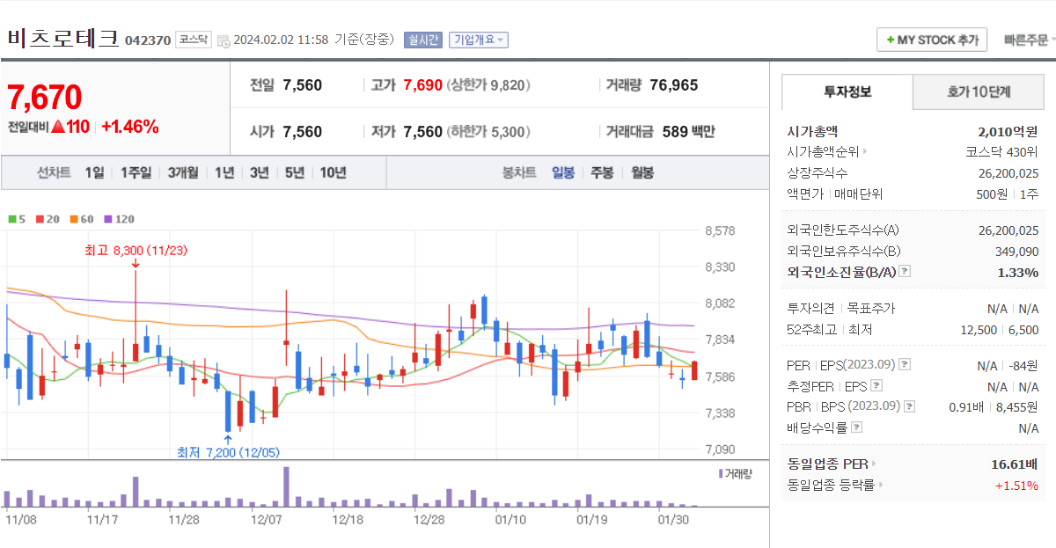Screen dimensions: 1056x548
Task: Switch to the 호가 10단계 tab
Action: pos(979,91)
